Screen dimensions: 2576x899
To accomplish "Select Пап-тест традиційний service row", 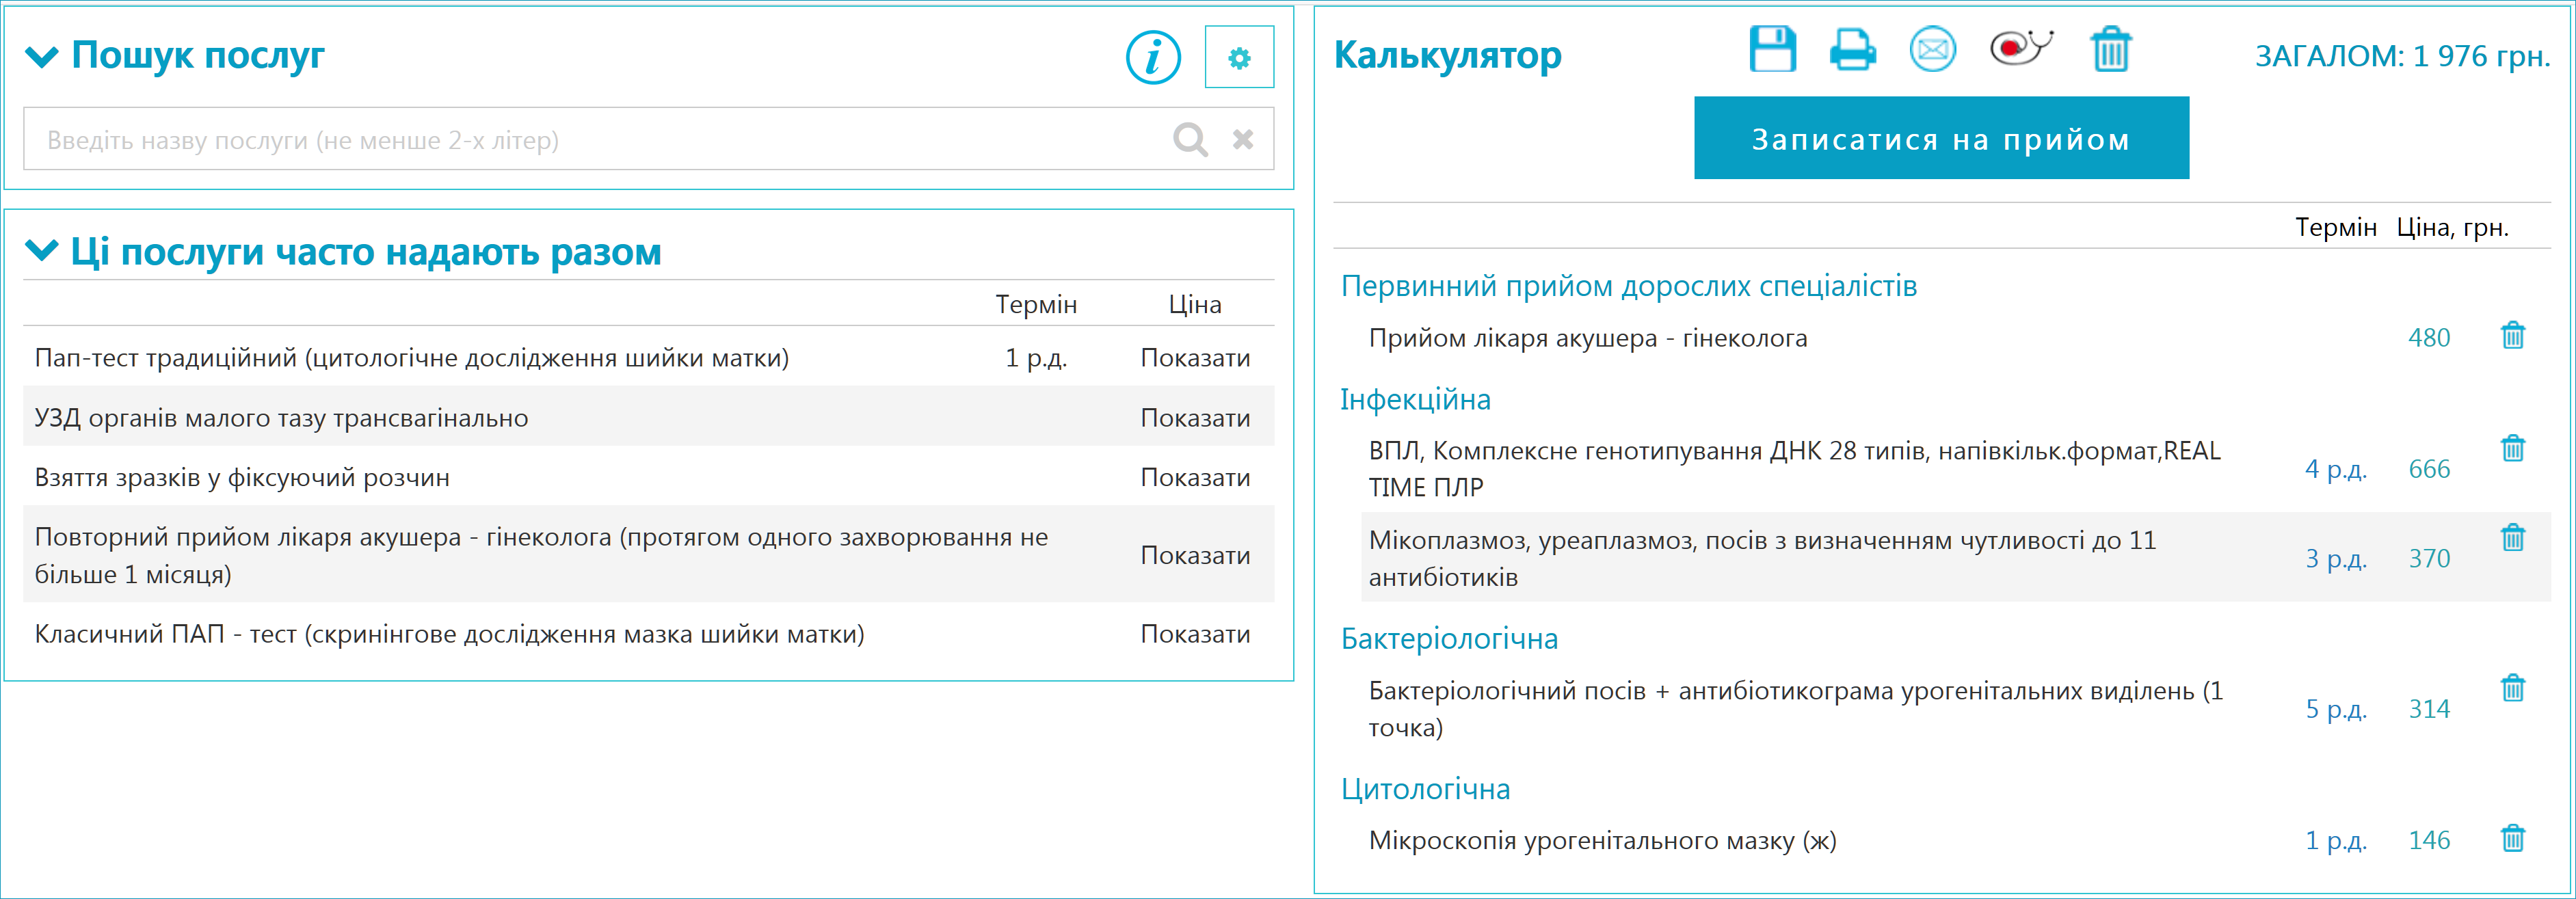I will 648,357.
